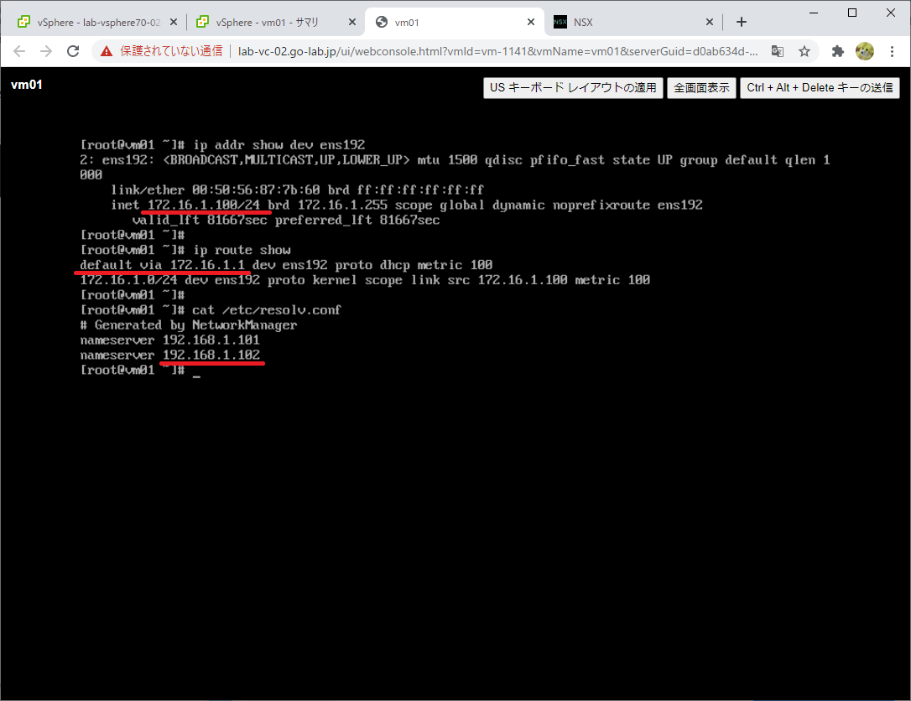The width and height of the screenshot is (911, 701).
Task: Click the browser back arrow
Action: tap(19, 51)
